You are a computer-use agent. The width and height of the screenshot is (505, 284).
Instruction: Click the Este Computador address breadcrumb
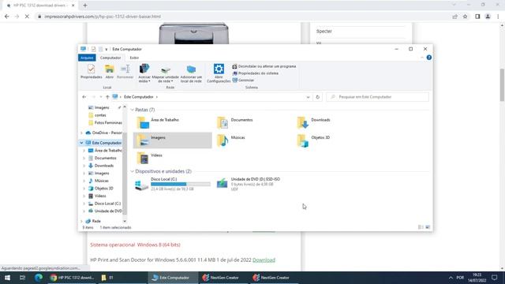pos(139,97)
